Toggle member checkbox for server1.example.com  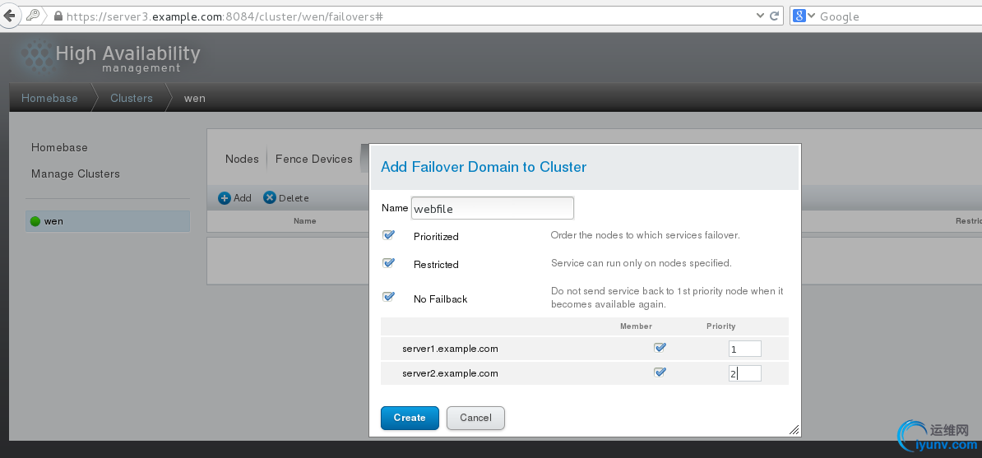tap(660, 348)
